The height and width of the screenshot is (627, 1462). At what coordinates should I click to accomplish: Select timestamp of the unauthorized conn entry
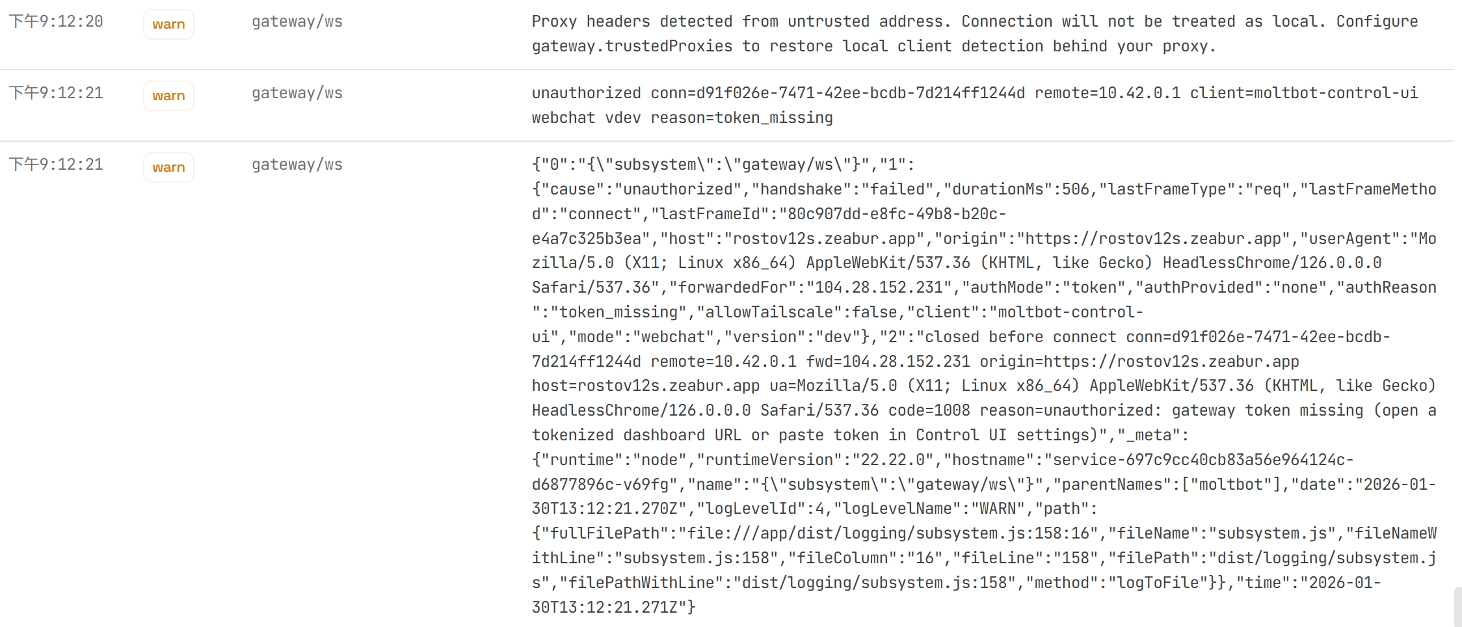click(x=56, y=93)
